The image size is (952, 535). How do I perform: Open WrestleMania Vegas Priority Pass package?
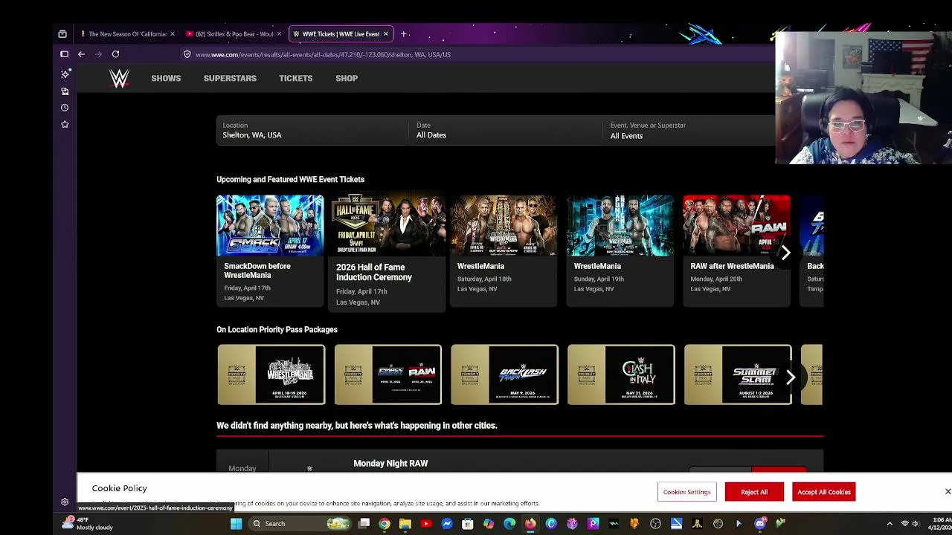pos(271,374)
